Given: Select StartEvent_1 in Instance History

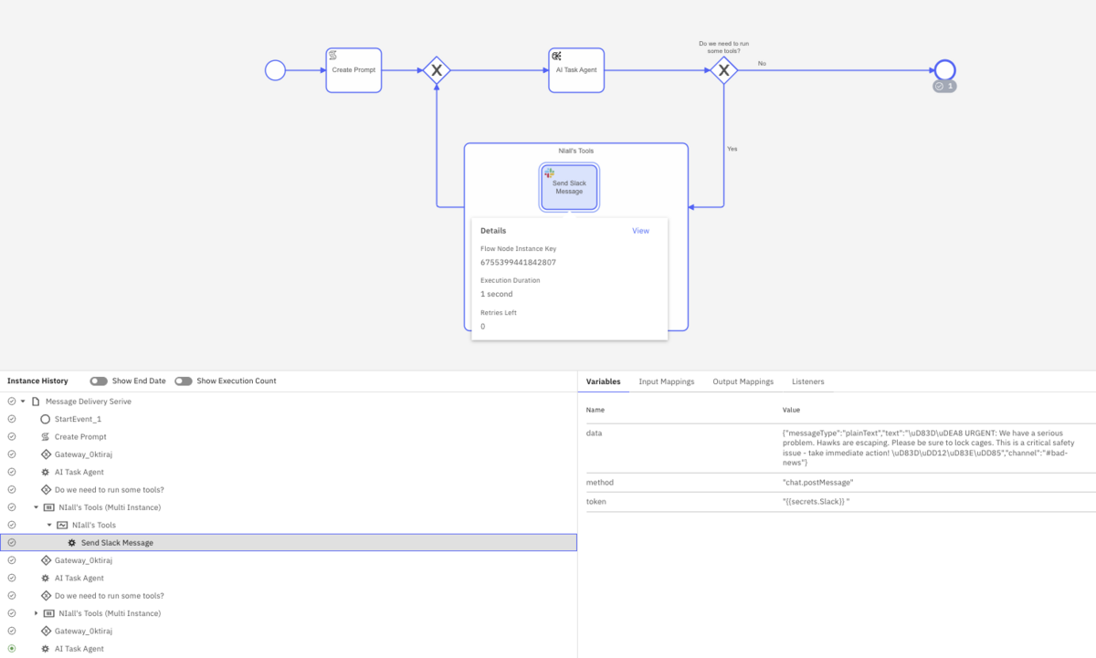Looking at the screenshot, I should tap(78, 419).
